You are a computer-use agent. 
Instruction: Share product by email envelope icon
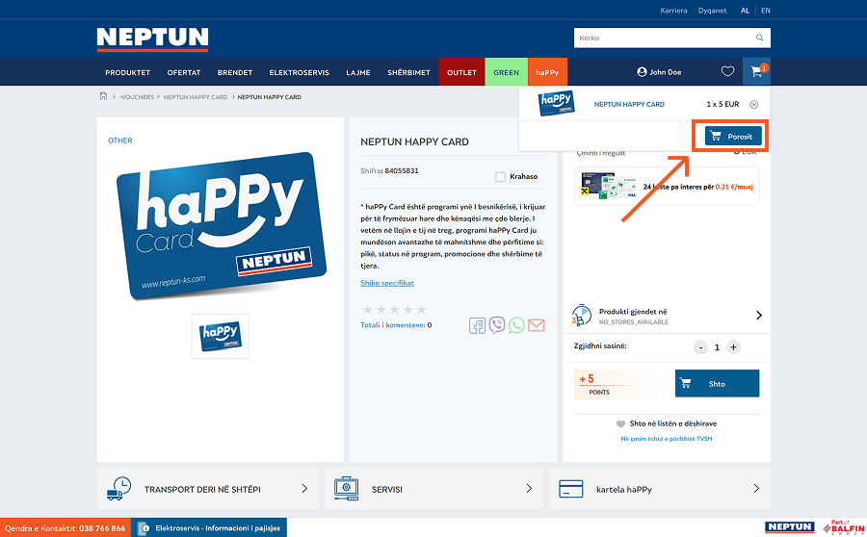(537, 325)
